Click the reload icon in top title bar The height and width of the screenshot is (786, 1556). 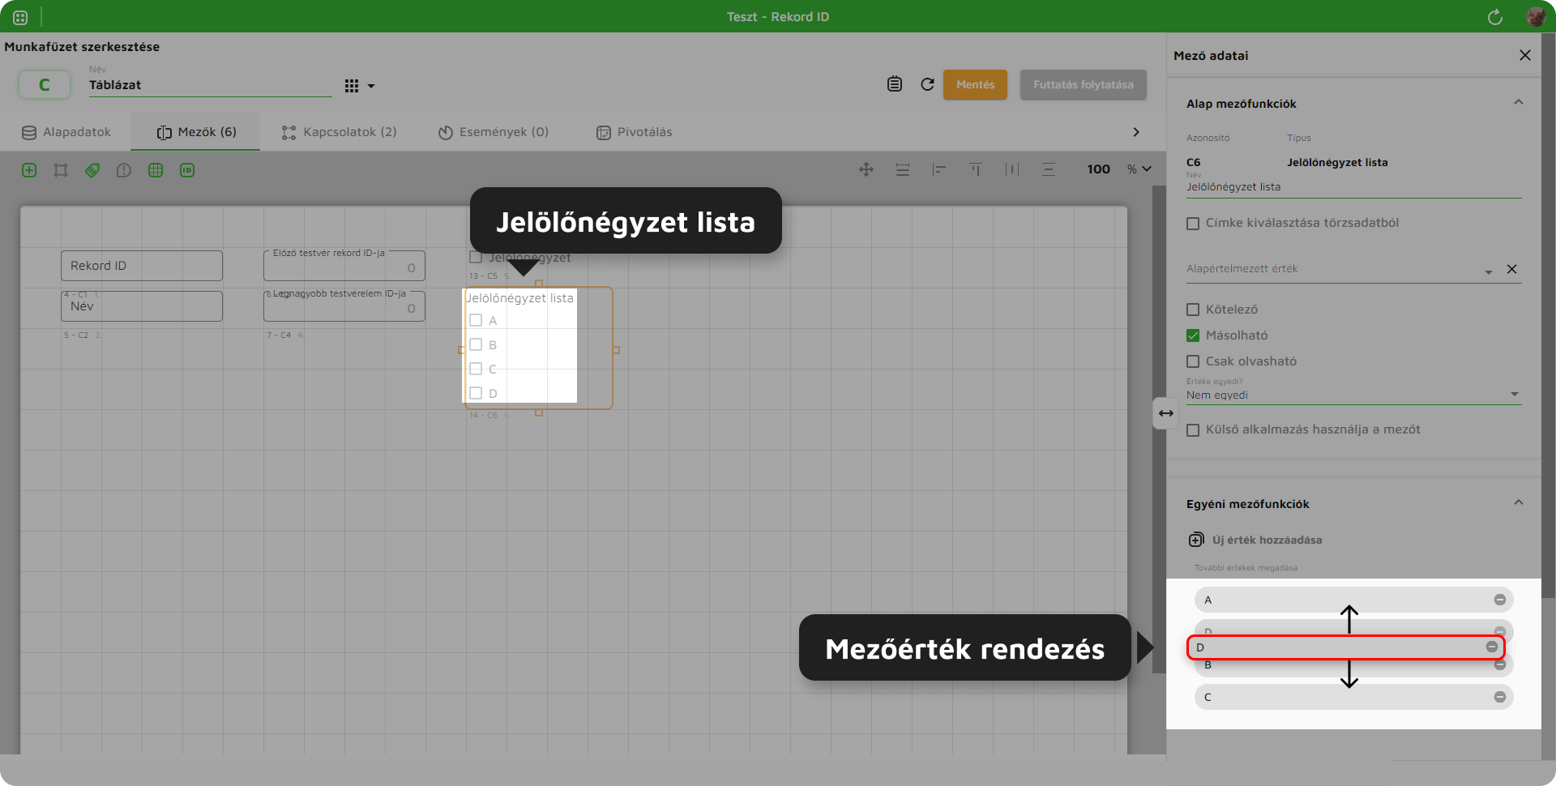click(x=1495, y=17)
